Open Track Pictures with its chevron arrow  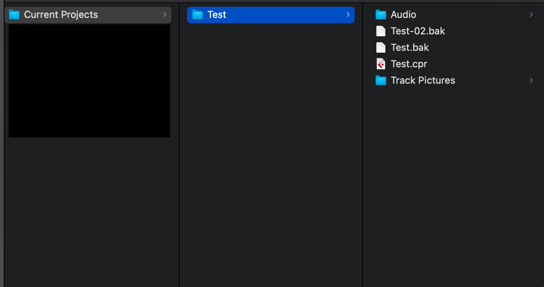click(531, 80)
